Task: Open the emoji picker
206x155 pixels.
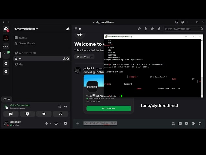Action: pyautogui.click(x=193, y=123)
